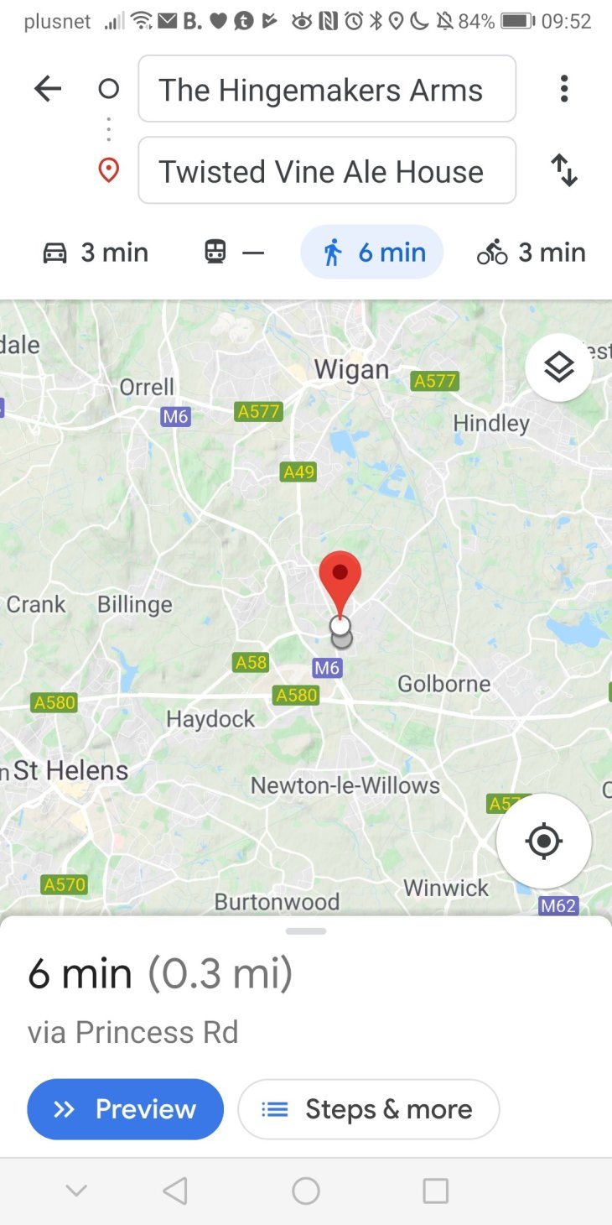The height and width of the screenshot is (1225, 612).
Task: Tap Android home circle button
Action: pos(306,1191)
